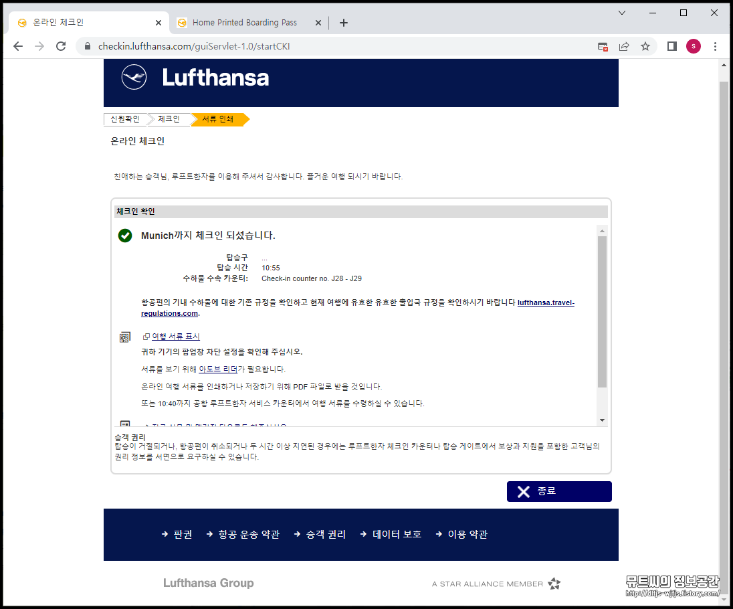The image size is (733, 609).
Task: Click the travel document barcode icon
Action: [125, 337]
